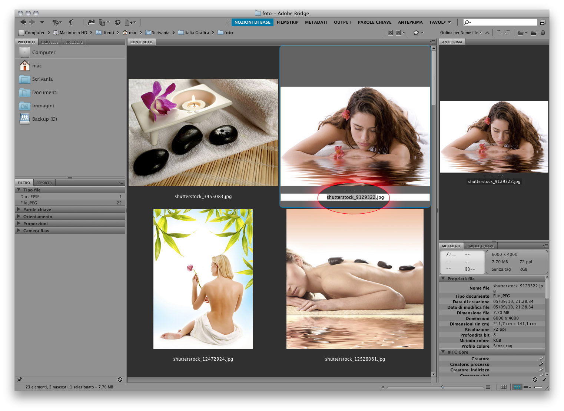
Task: Collapse the Tipo file filter section
Action: tap(19, 190)
